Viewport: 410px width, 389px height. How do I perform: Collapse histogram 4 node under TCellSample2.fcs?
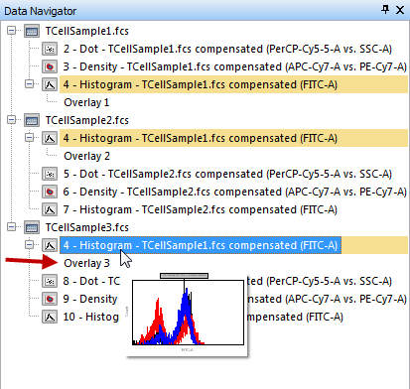click(30, 138)
